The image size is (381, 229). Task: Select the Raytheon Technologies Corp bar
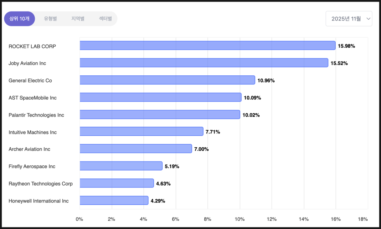pyautogui.click(x=117, y=183)
